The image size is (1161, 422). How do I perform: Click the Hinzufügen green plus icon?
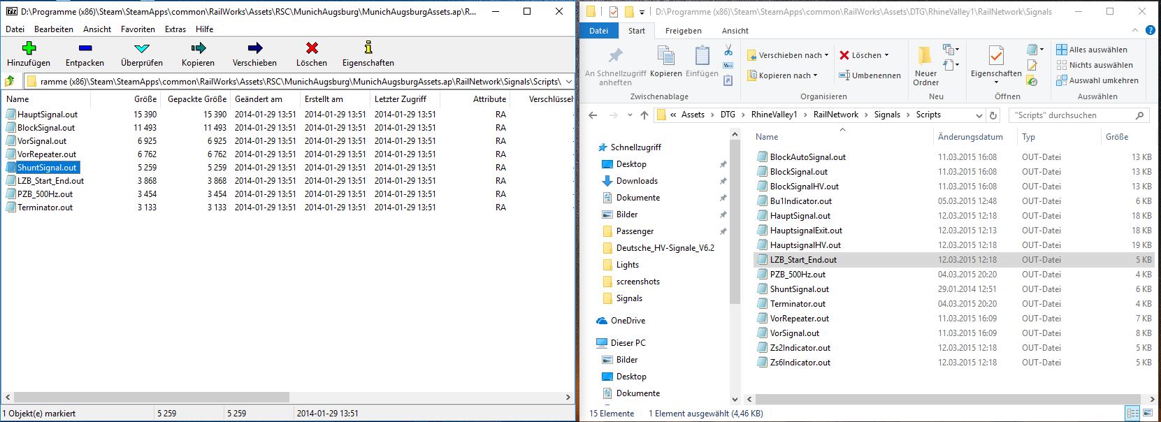point(29,48)
